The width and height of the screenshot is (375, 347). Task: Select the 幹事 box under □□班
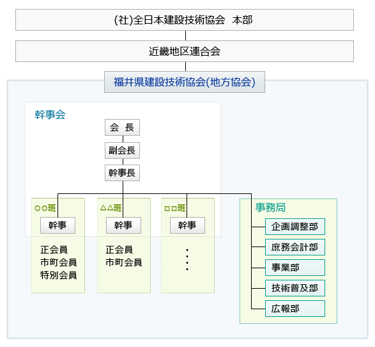coord(187,225)
